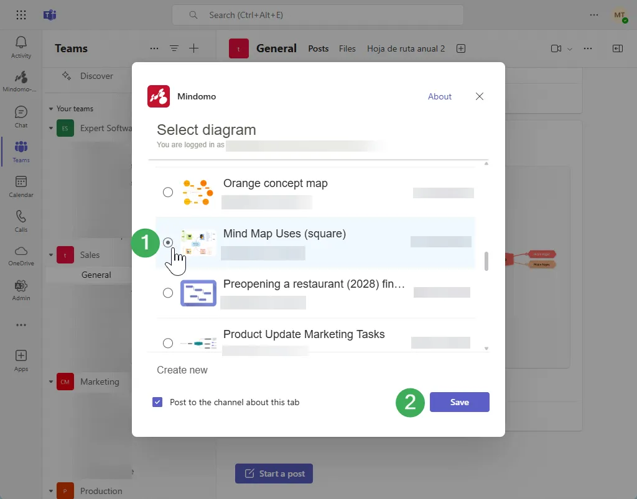
Task: Open Teams panel more options ellipsis
Action: click(154, 48)
